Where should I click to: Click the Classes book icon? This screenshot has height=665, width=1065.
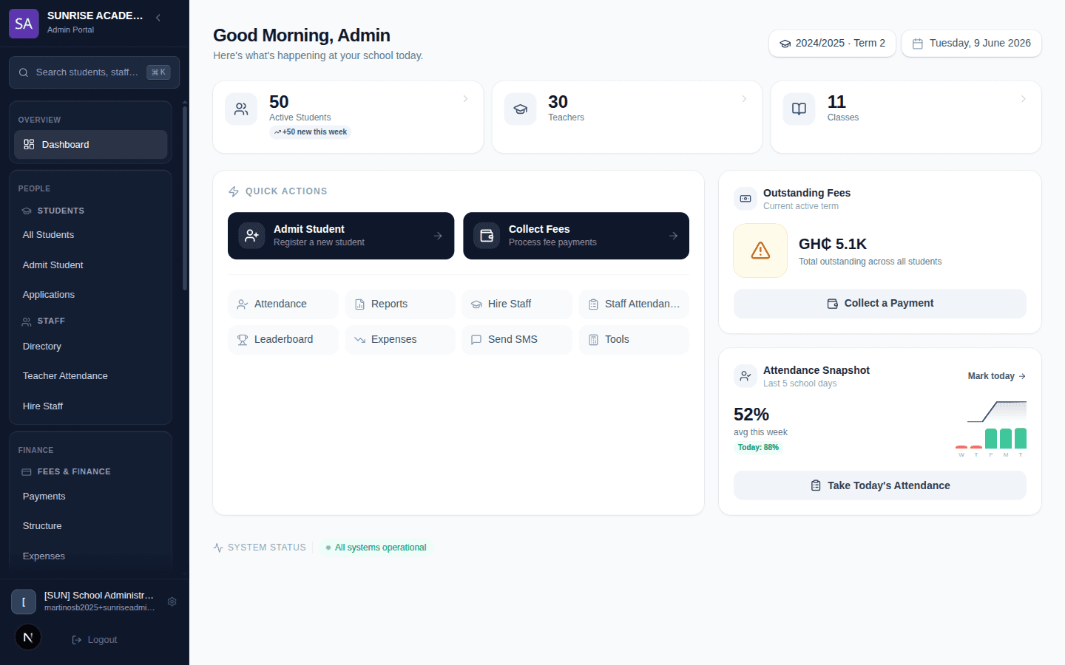tap(799, 109)
